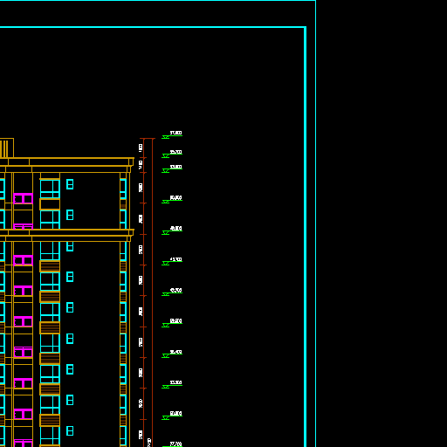Image resolution: width=447 pixels, height=447 pixels.
Task: Click the topmost vertical dimension text on red line
Action: click(141, 148)
